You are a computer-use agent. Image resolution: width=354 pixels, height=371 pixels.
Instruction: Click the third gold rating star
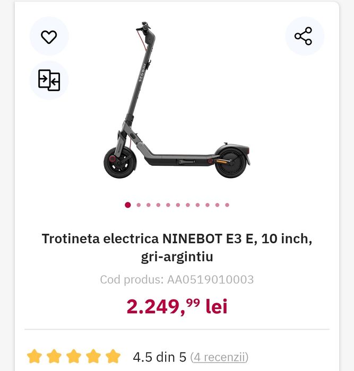click(x=74, y=356)
